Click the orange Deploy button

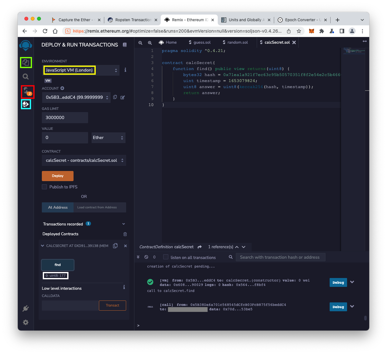coord(58,176)
